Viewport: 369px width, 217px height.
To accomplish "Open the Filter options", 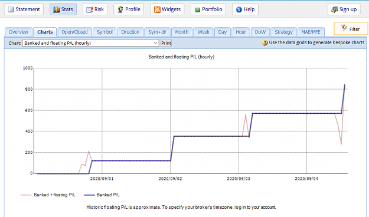I will pos(351,28).
